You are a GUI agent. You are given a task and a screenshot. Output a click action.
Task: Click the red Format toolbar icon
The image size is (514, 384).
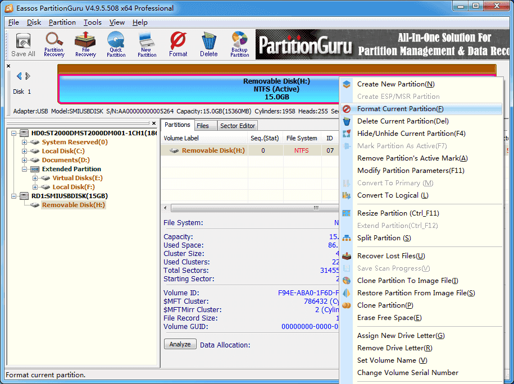178,44
